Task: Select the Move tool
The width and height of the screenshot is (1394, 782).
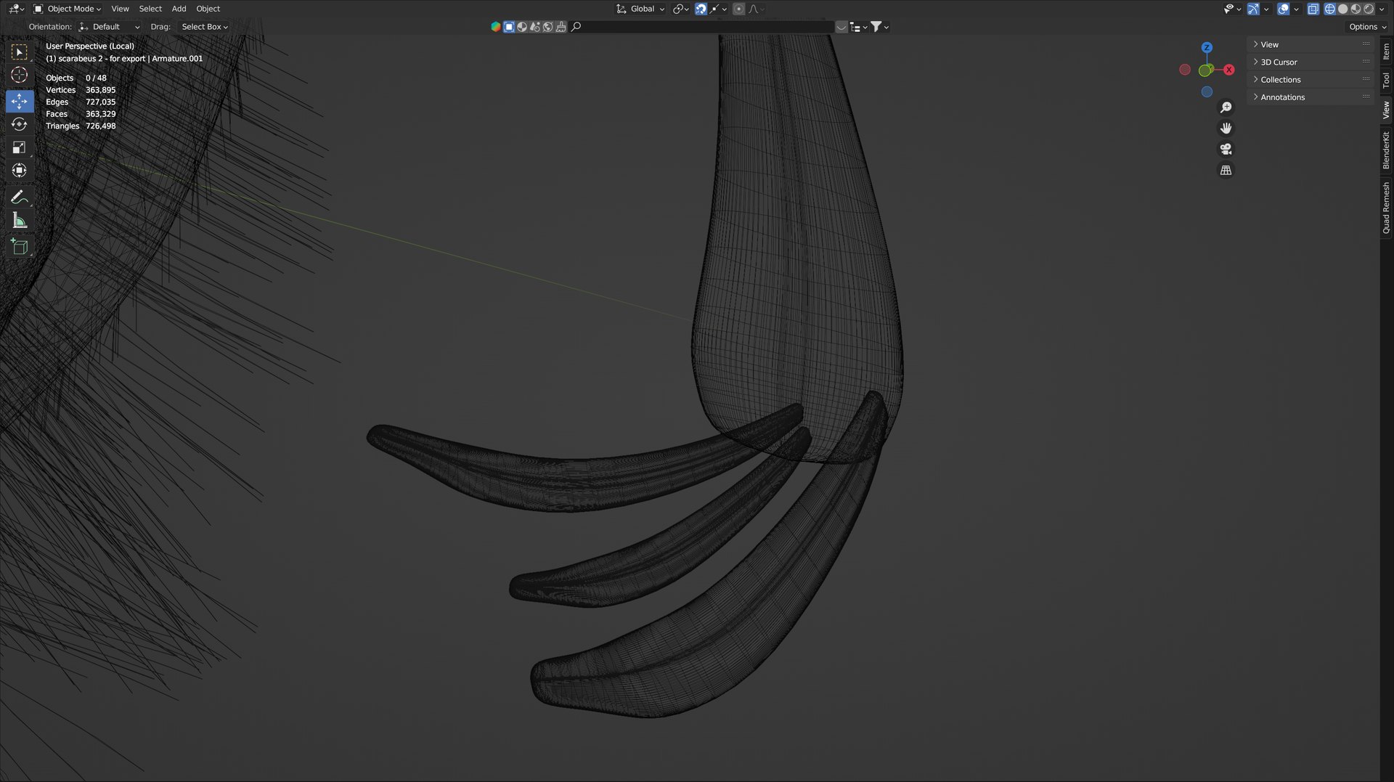Action: pos(20,101)
